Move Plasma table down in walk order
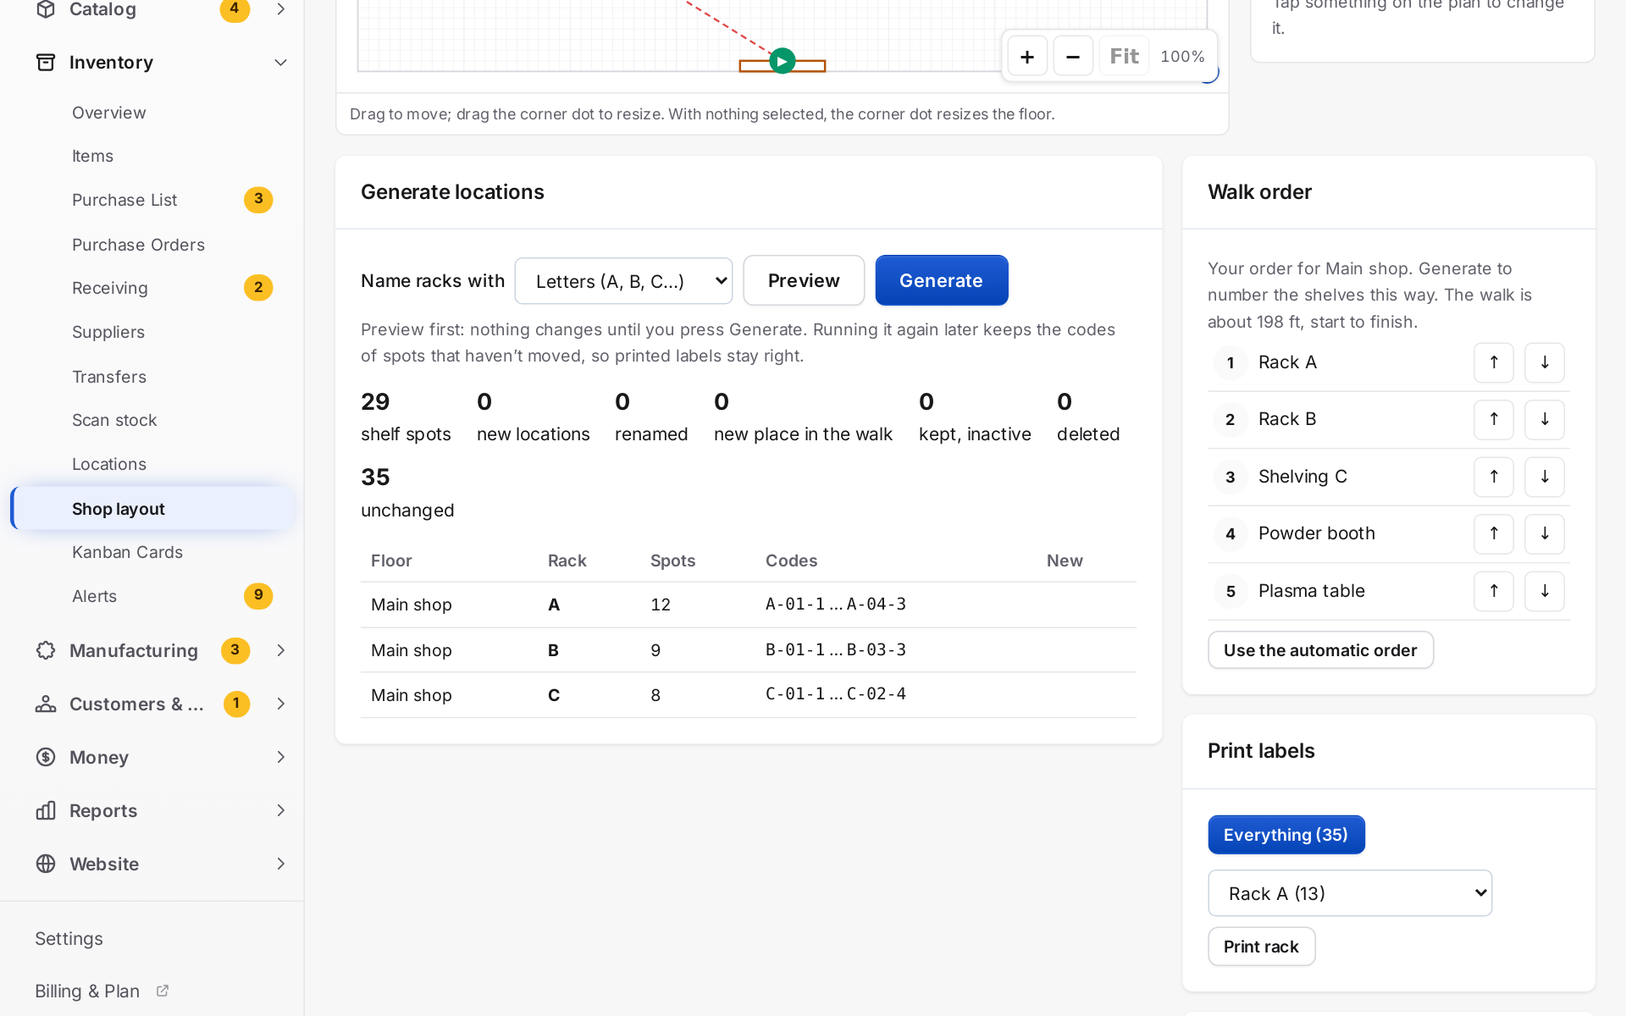Screen dimensions: 1626x1016 click(1545, 591)
